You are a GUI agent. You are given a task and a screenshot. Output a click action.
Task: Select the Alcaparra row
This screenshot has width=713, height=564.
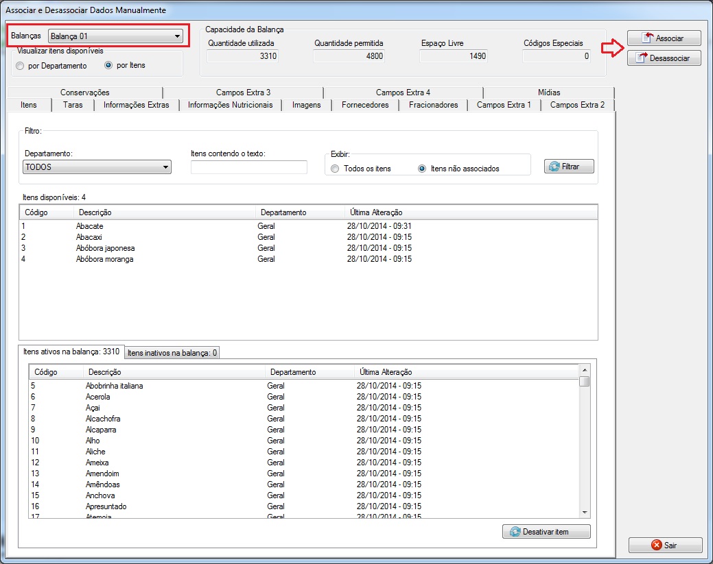(304, 429)
